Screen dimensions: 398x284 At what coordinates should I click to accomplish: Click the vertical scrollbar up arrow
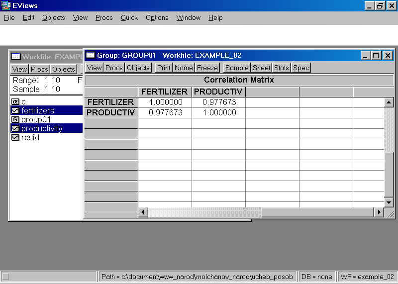pyautogui.click(x=389, y=102)
